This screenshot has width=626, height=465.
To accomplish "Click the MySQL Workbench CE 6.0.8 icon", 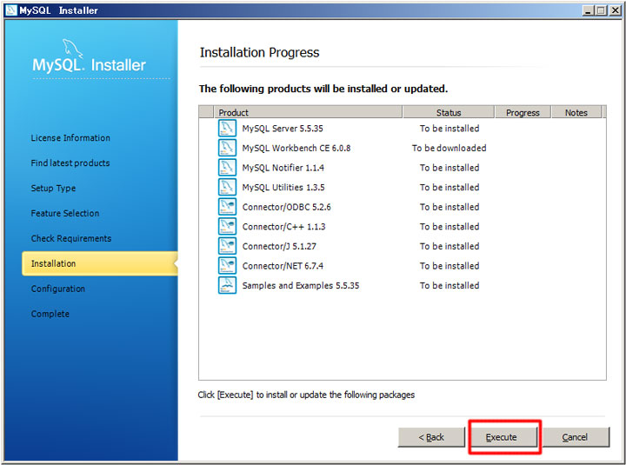I will [227, 148].
